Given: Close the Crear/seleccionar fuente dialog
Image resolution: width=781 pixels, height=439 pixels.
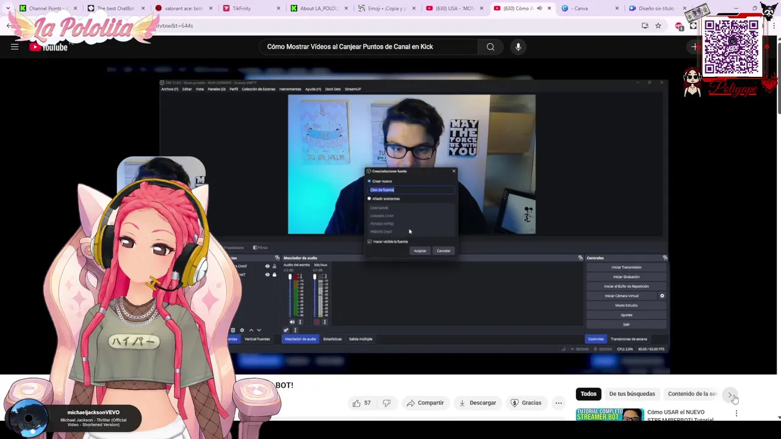Looking at the screenshot, I should tap(453, 171).
